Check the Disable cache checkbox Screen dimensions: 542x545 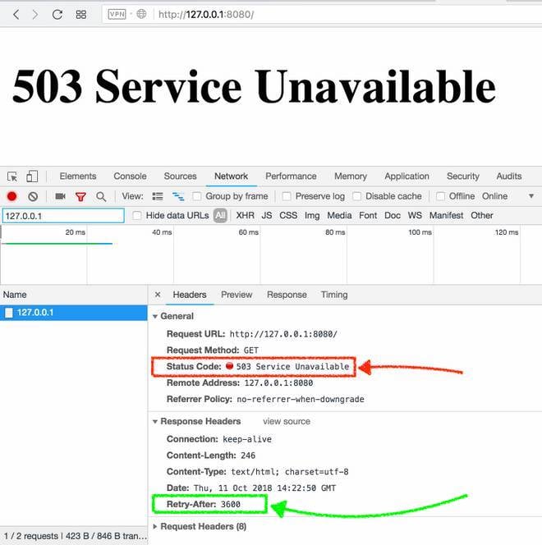(356, 197)
